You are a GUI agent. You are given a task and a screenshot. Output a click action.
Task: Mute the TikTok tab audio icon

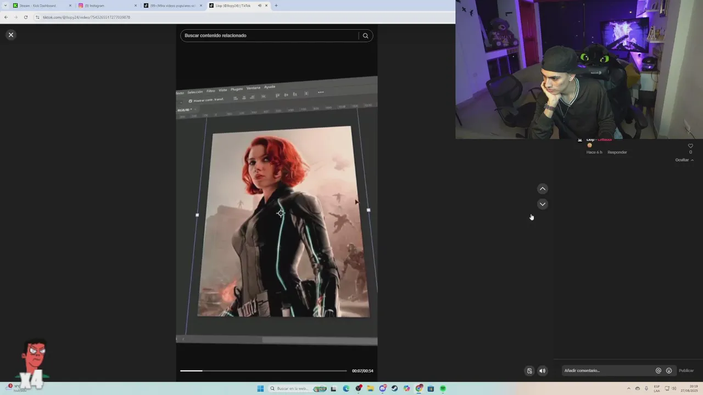260,5
